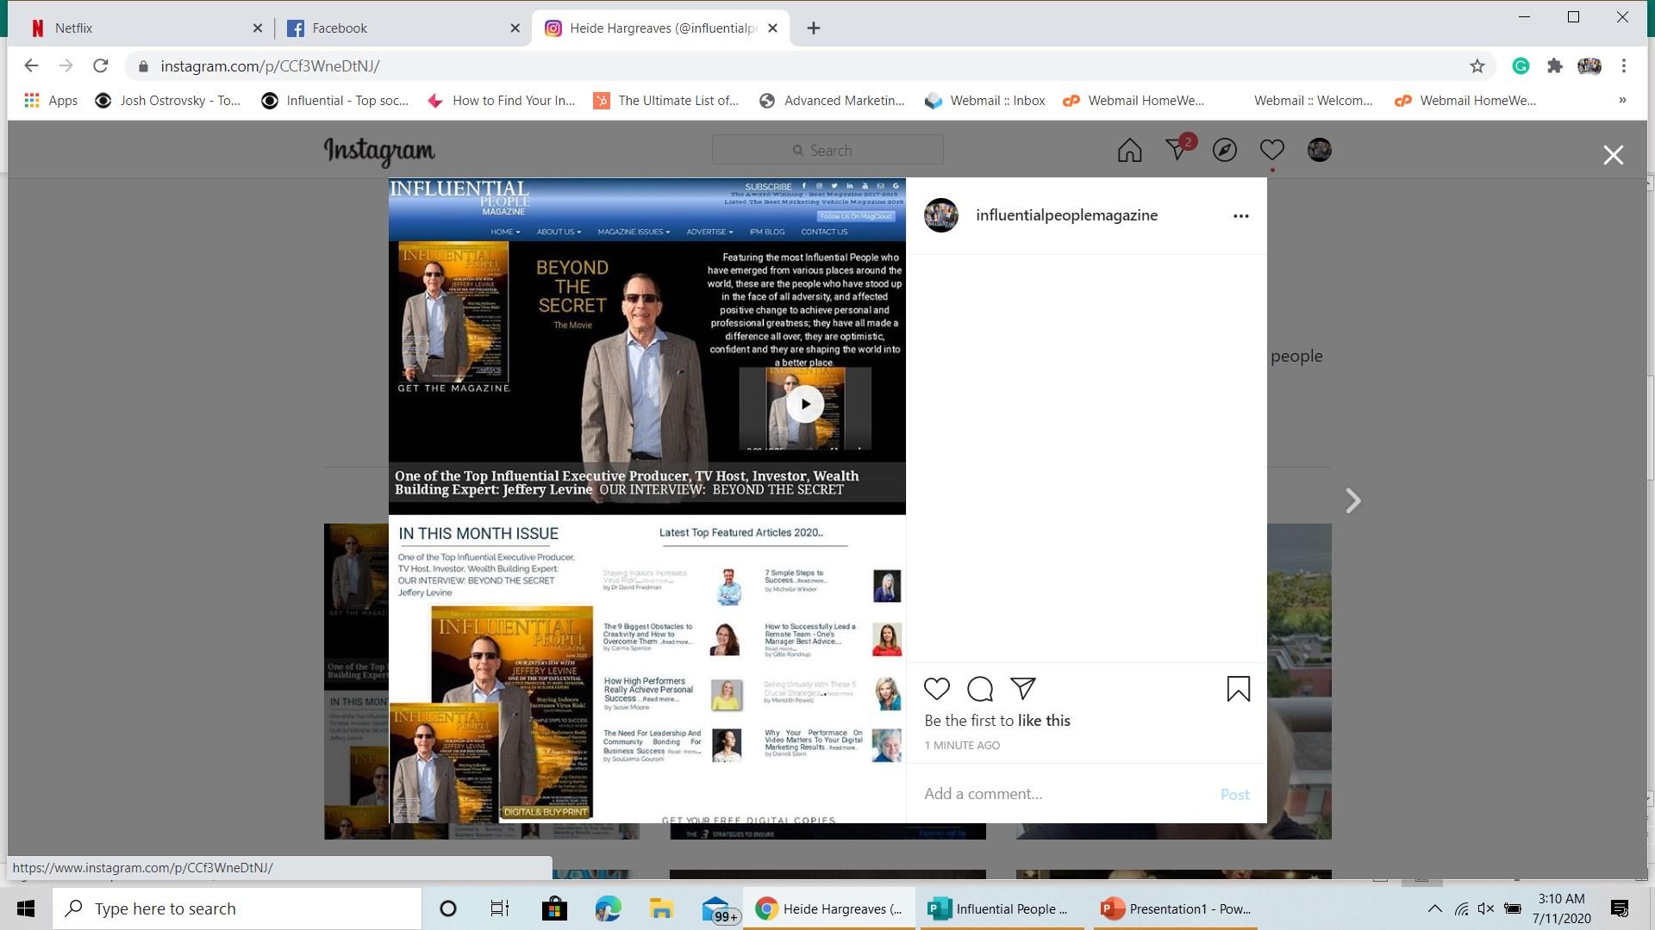Screen dimensions: 1655x930
Task: Go back in browser
Action: click(x=31, y=65)
